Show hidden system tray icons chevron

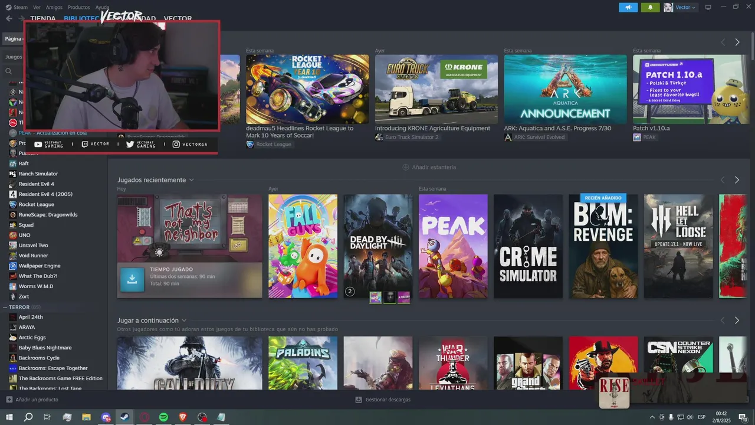(652, 417)
